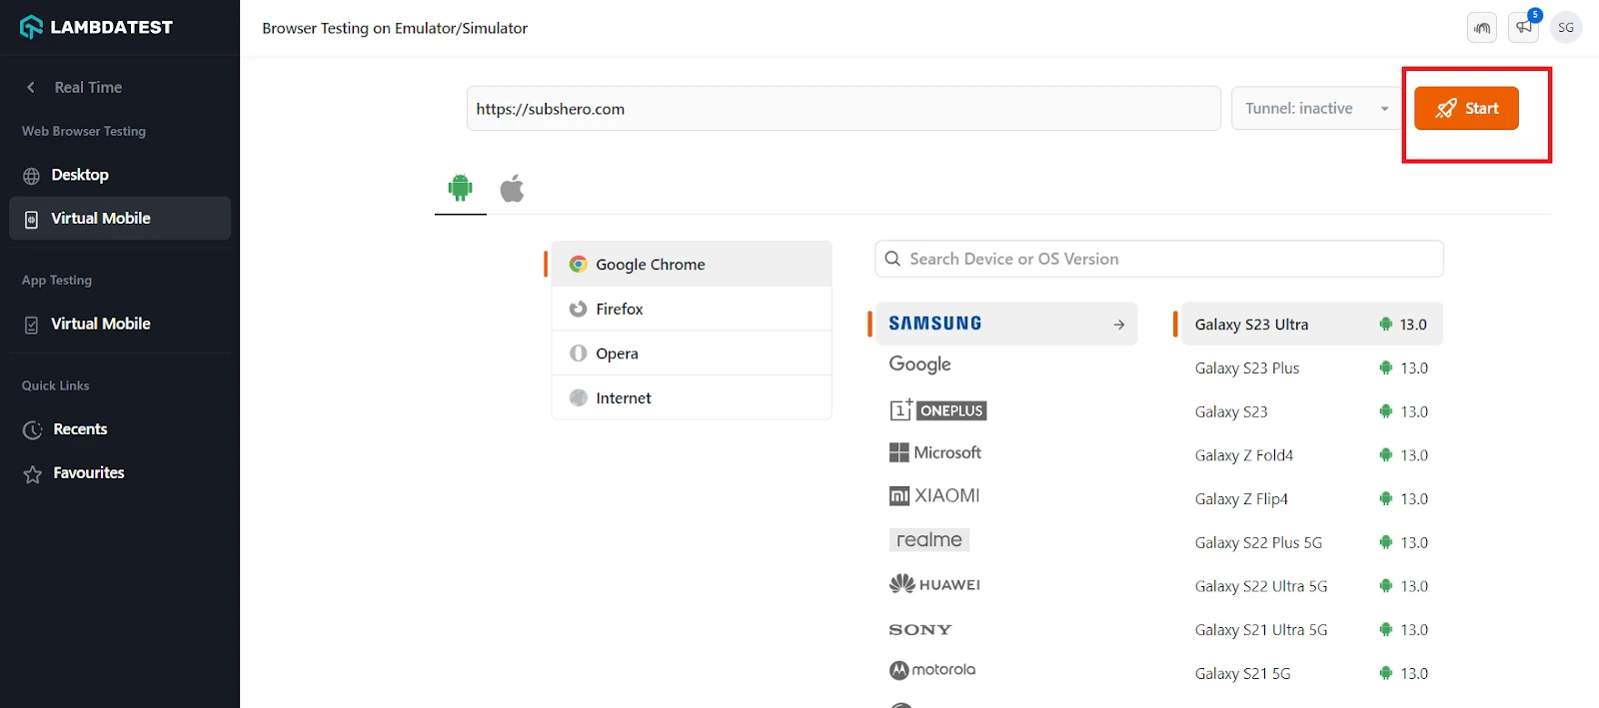Switch to the Apple iOS tab

coord(513,188)
